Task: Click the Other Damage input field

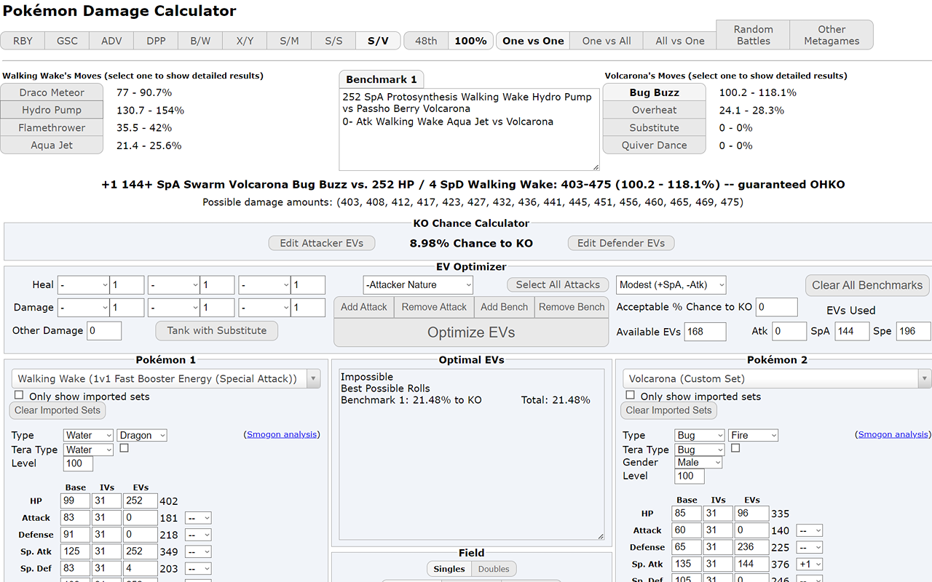Action: point(104,331)
